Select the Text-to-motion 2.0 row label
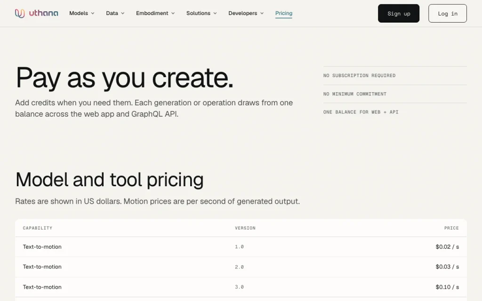The image size is (482, 301). pos(42,267)
